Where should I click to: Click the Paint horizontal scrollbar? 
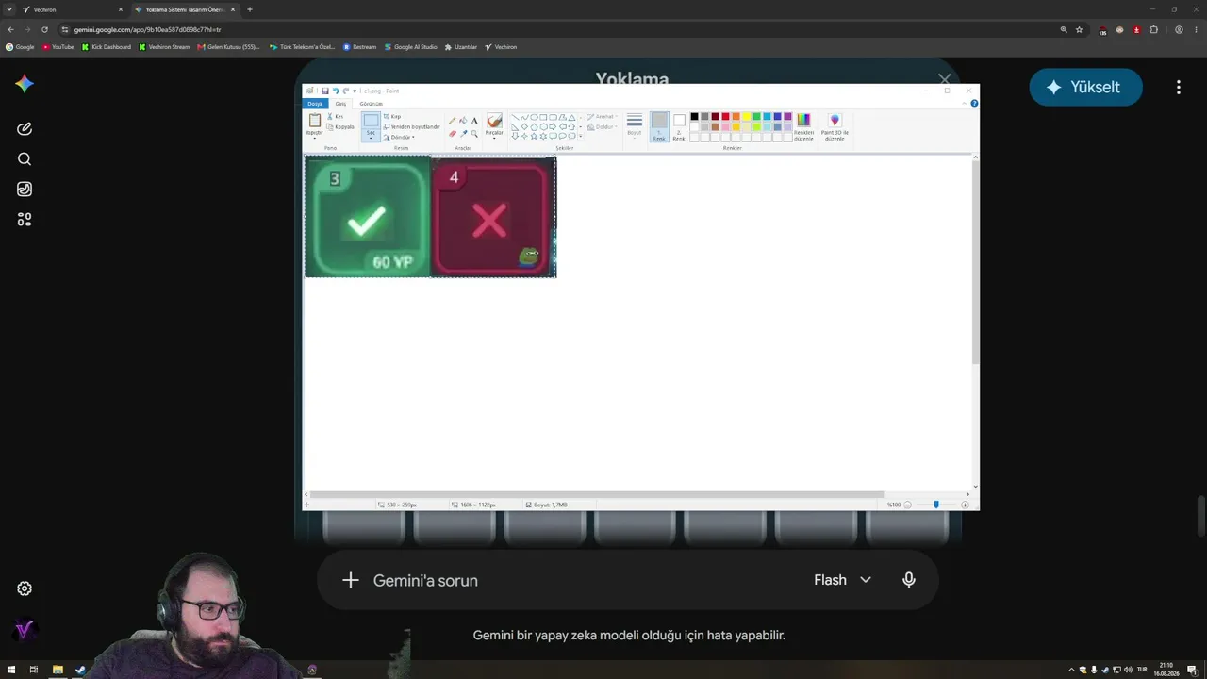point(596,494)
